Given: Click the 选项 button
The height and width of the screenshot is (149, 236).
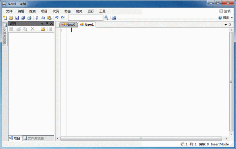Looking at the screenshot, I should pos(225,11).
